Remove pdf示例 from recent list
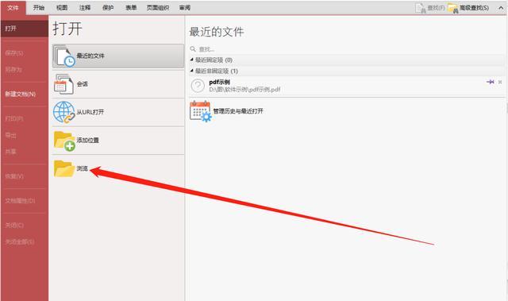The width and height of the screenshot is (508, 301). click(x=500, y=82)
